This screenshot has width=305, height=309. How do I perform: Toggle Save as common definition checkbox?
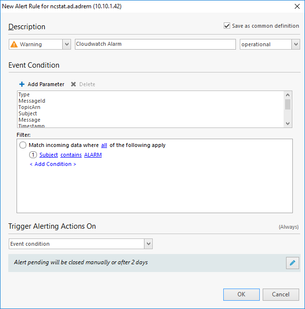227,26
